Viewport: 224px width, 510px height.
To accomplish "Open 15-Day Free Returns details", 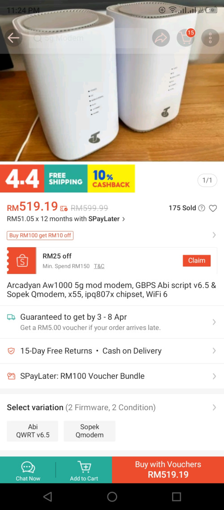I will coord(112,351).
